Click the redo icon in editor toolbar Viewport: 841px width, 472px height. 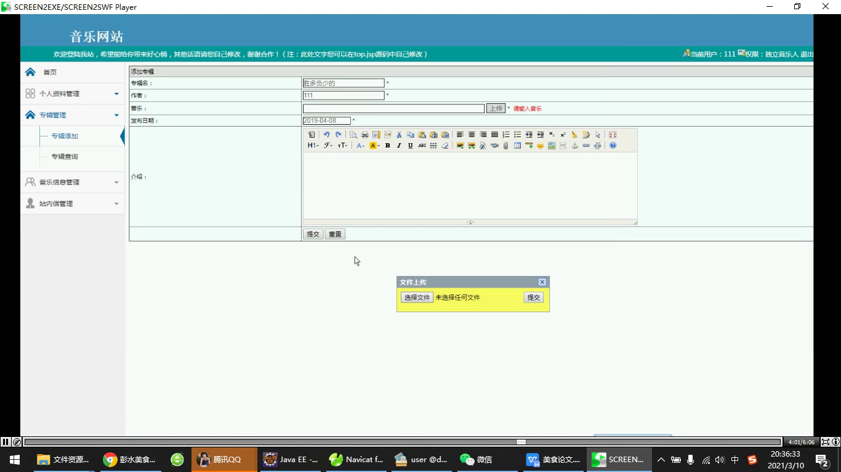(338, 135)
